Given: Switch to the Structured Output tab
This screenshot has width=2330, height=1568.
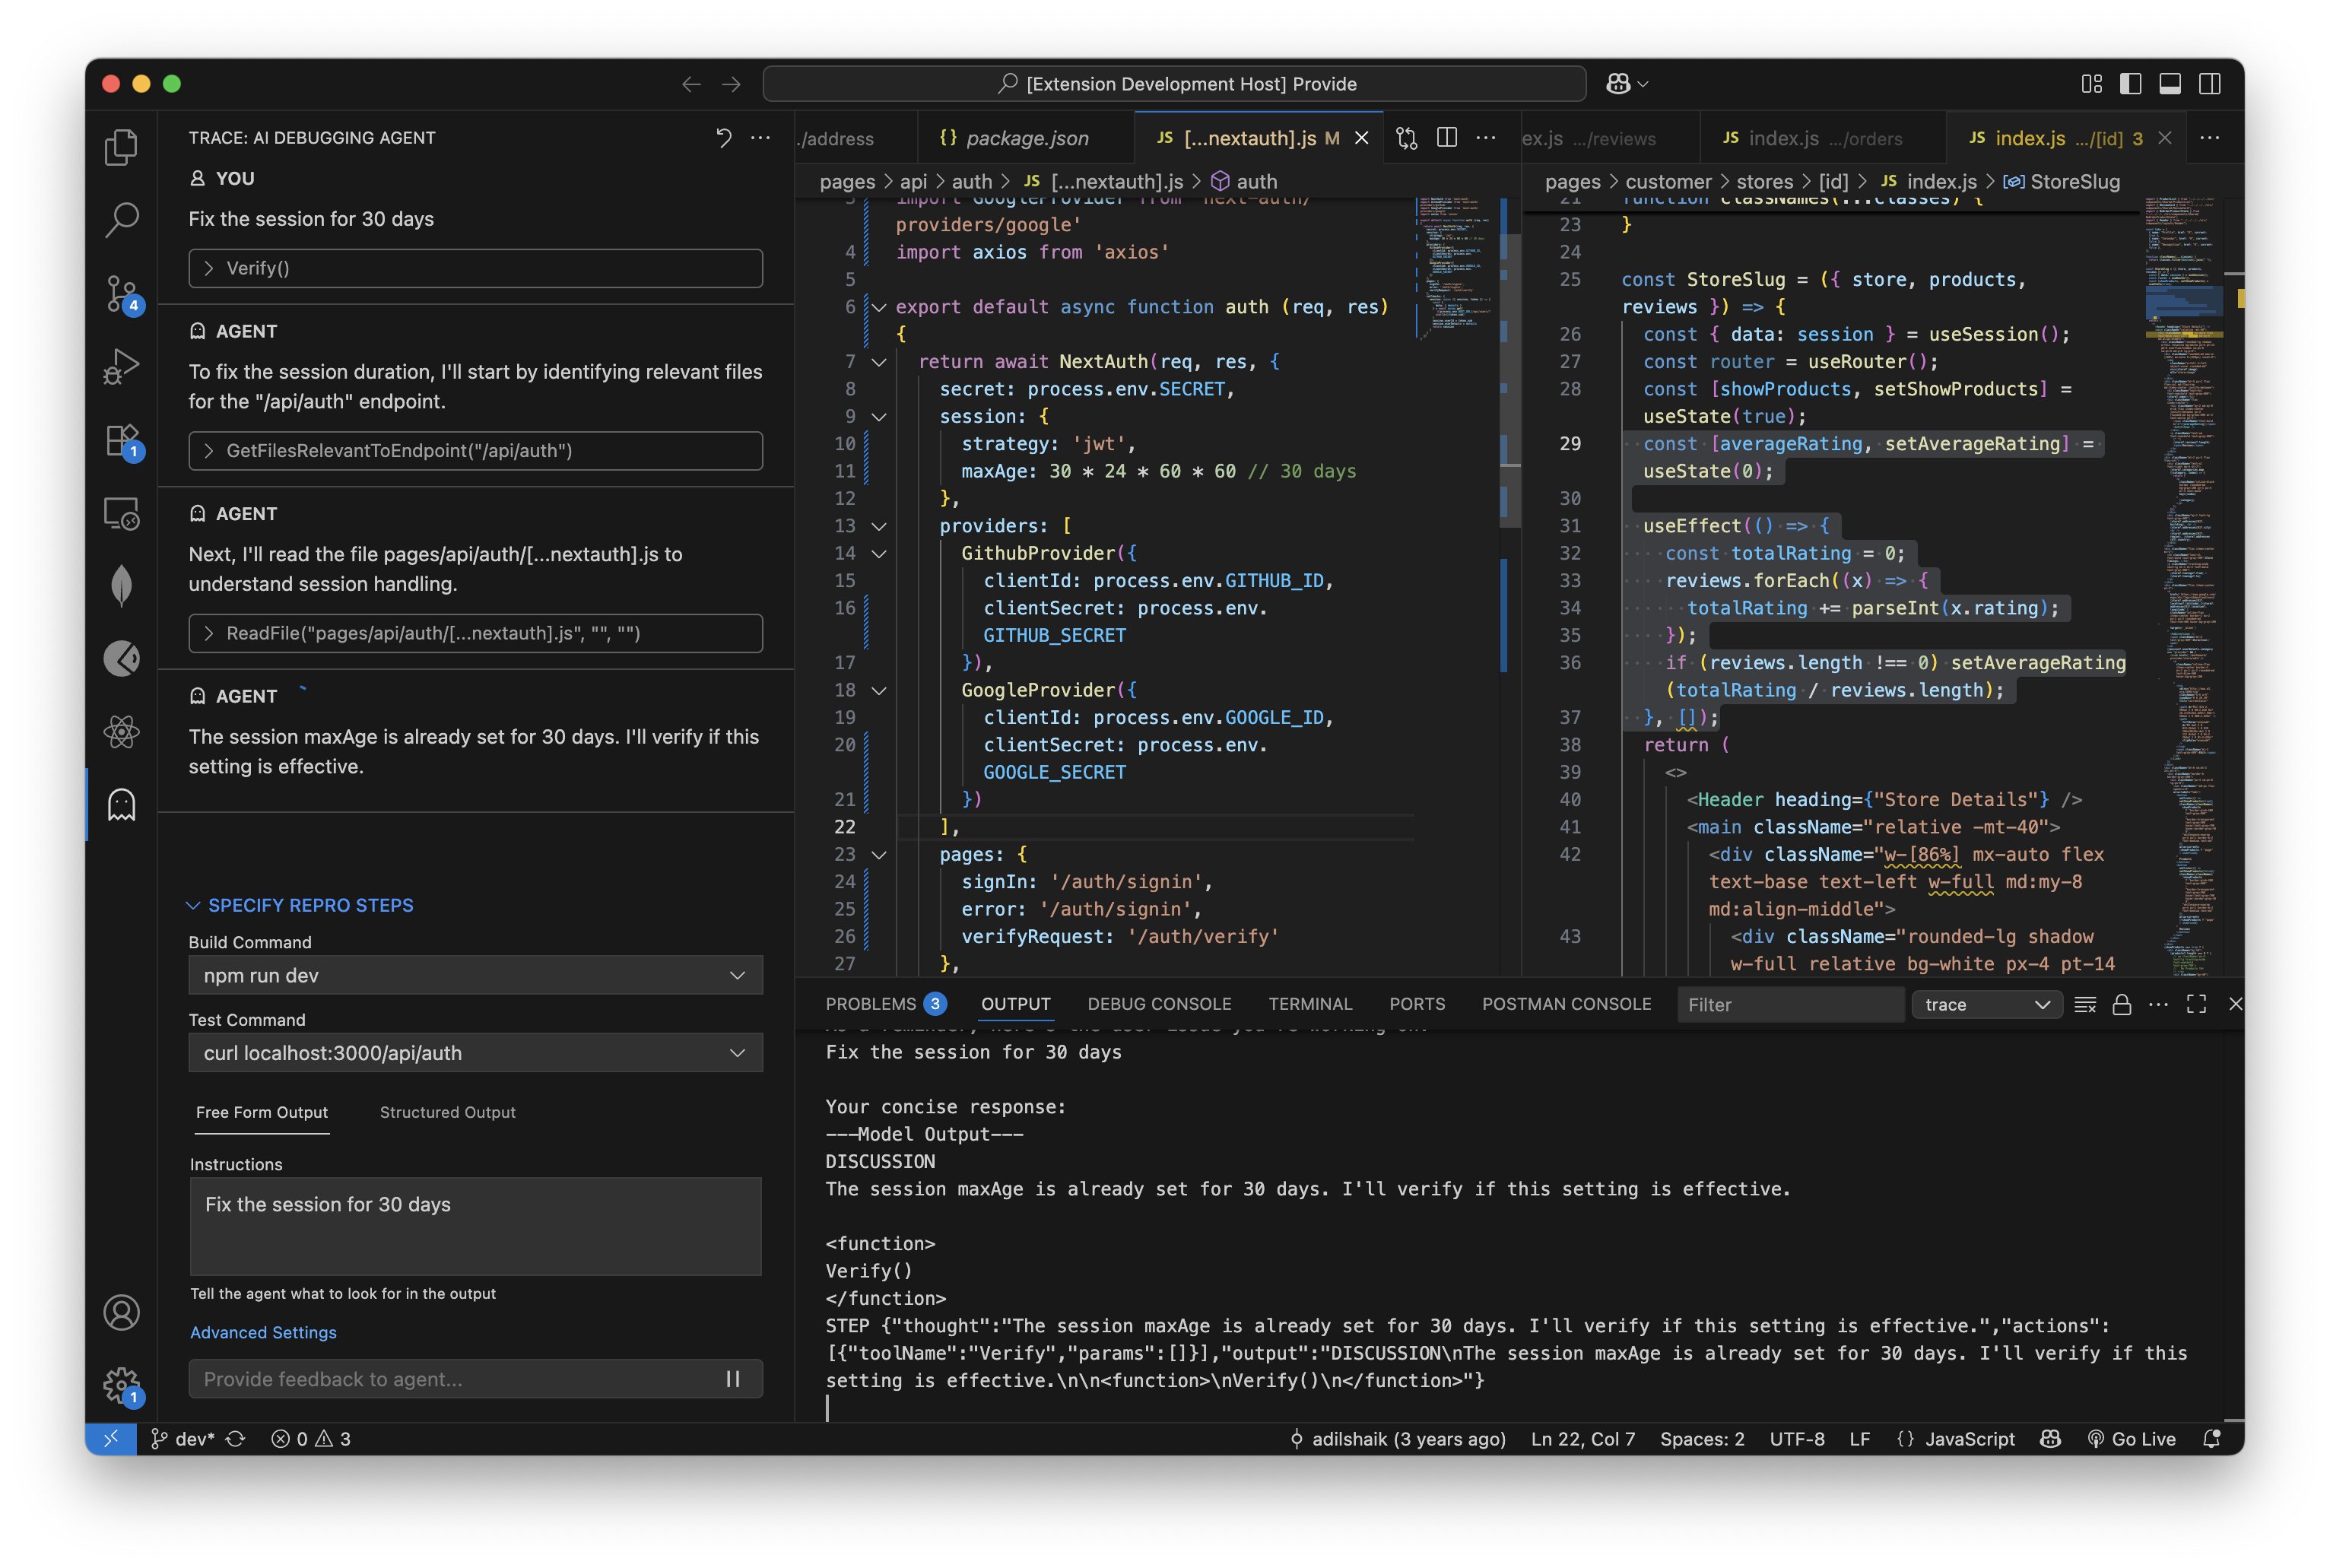Looking at the screenshot, I should coord(447,1112).
